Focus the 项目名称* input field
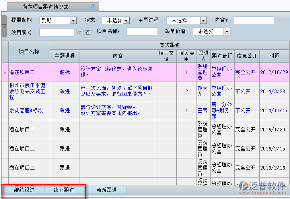 click(142, 31)
